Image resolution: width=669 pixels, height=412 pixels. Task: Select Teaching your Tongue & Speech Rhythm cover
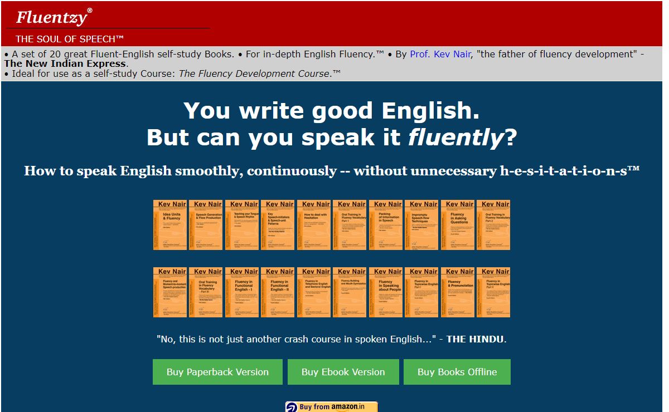tap(242, 225)
